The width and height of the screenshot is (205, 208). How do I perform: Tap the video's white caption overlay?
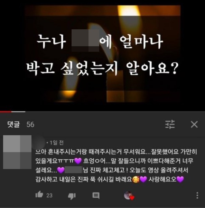pyautogui.click(x=101, y=55)
